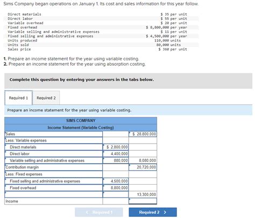Select the '80,000 units' sold value

pos(168,45)
